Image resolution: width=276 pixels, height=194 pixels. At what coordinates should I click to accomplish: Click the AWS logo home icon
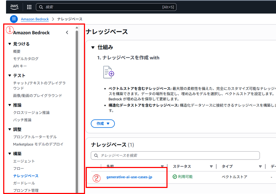[x=14, y=7]
